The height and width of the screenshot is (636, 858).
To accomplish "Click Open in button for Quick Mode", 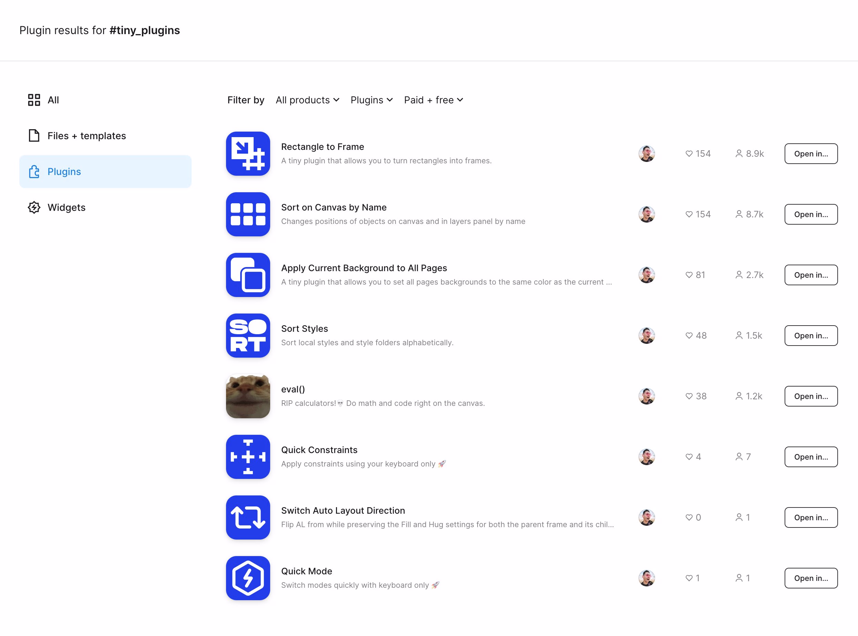I will click(x=811, y=578).
